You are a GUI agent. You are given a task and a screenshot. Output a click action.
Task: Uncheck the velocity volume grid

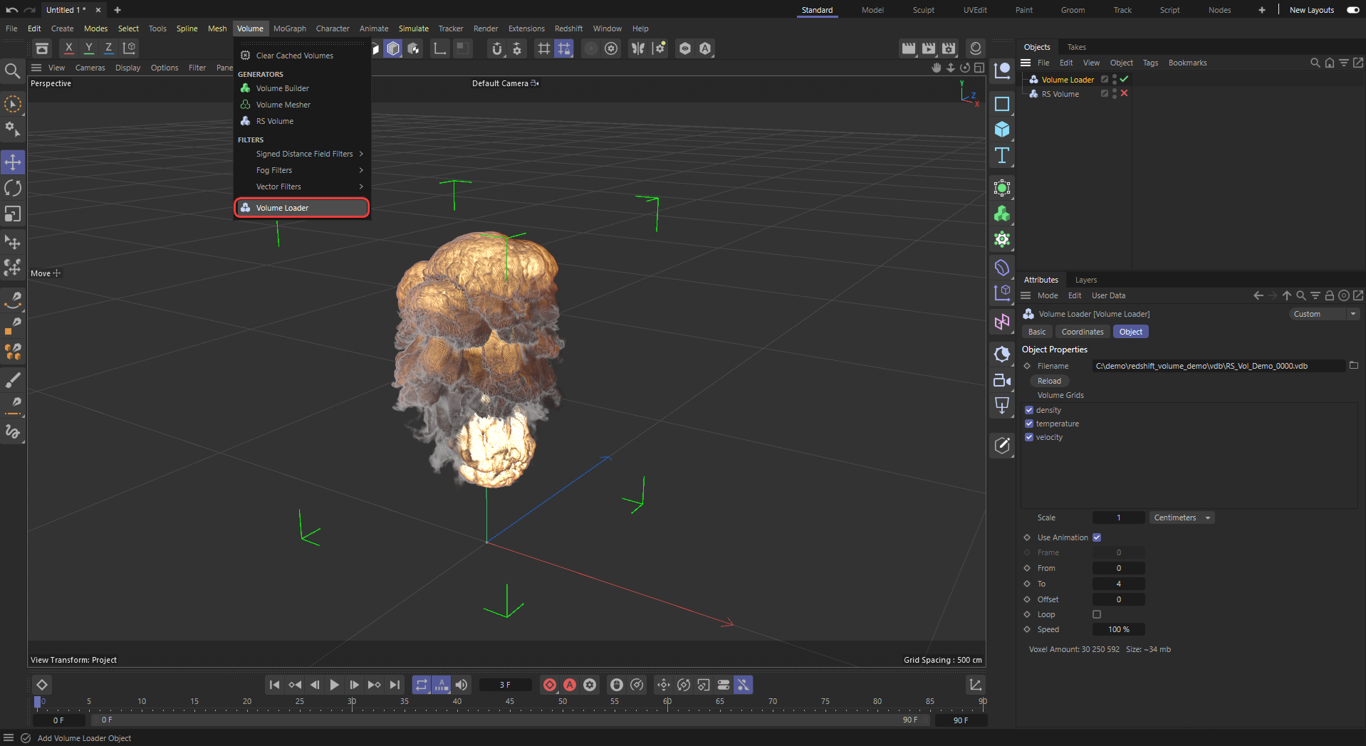[1029, 437]
